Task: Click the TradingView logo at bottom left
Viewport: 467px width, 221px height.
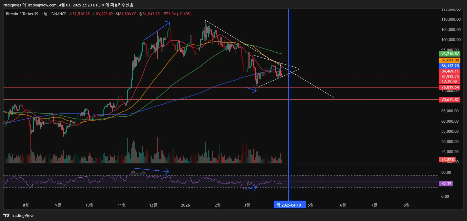Action: 18,215
